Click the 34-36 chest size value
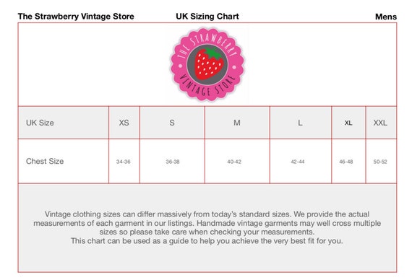 point(124,162)
